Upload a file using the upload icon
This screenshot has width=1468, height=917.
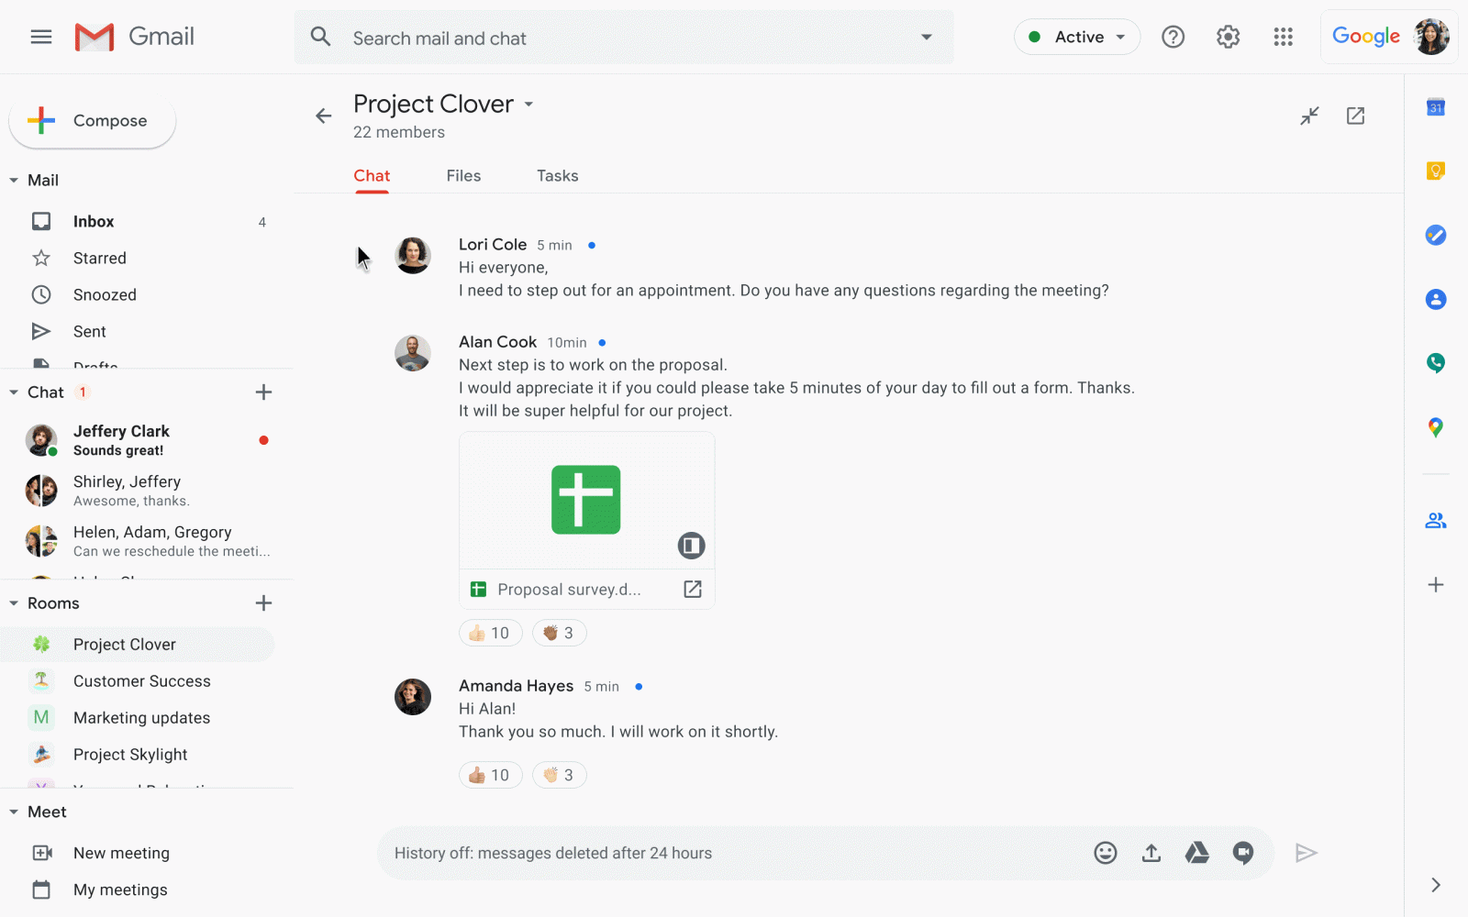pyautogui.click(x=1151, y=852)
